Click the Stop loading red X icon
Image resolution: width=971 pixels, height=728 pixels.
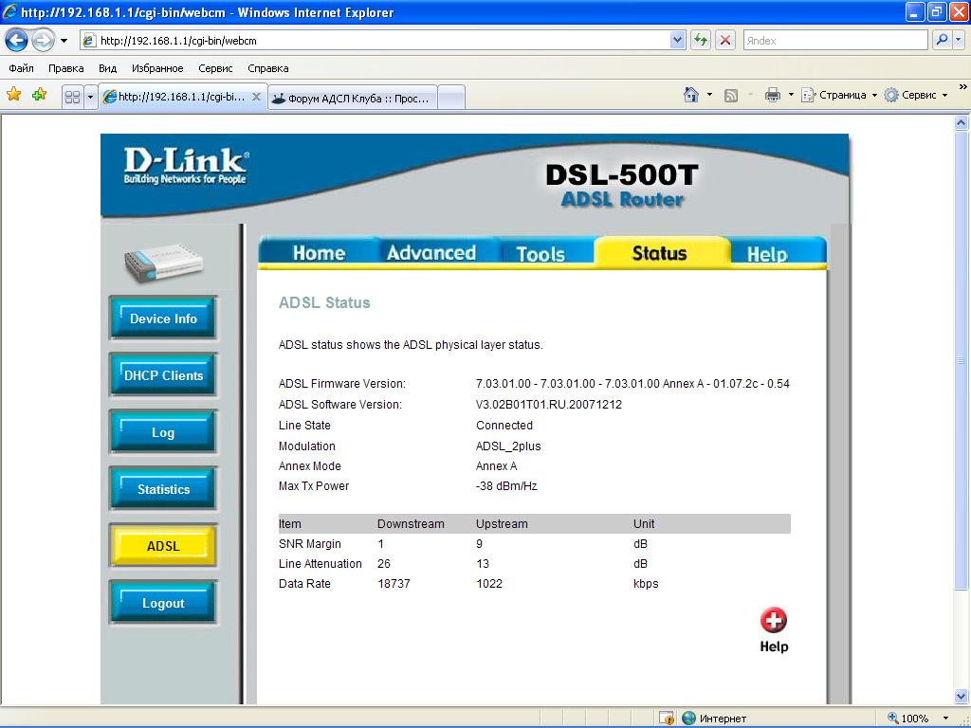725,41
